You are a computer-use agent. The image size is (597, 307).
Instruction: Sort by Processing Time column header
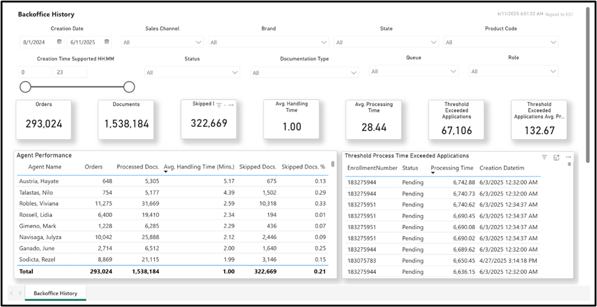(x=452, y=168)
